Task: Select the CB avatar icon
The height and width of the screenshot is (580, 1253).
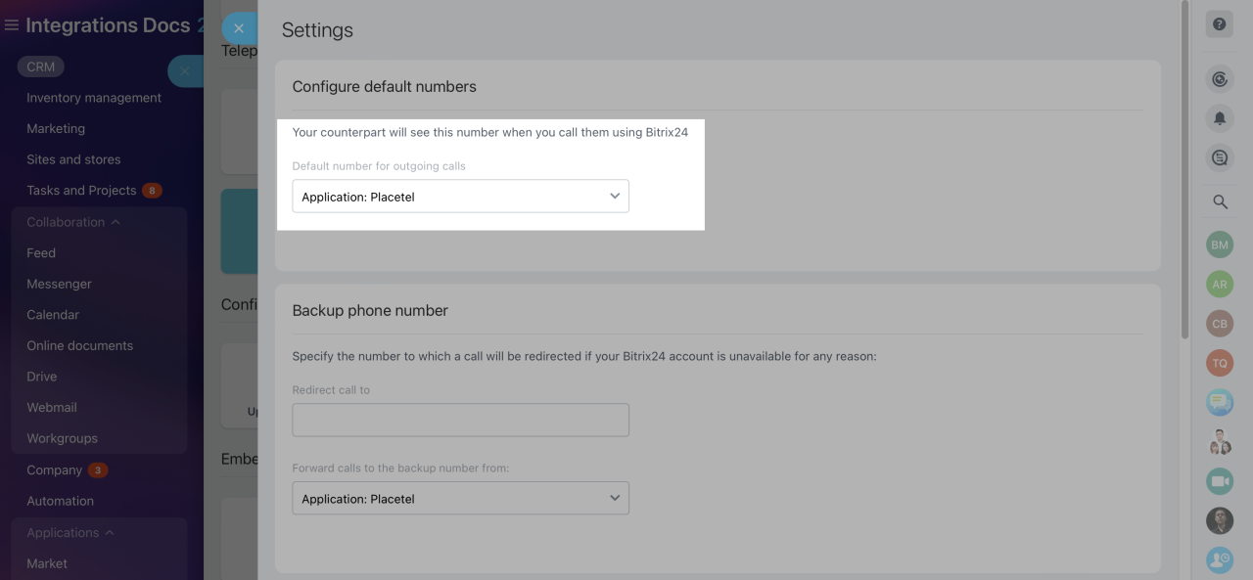Action: pos(1219,323)
